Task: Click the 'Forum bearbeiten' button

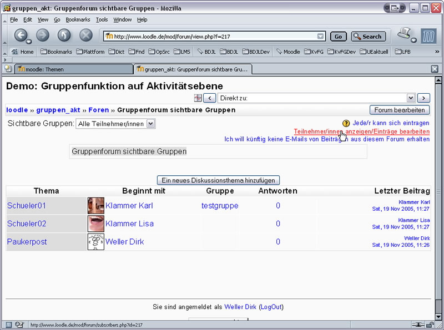Action: [400, 110]
